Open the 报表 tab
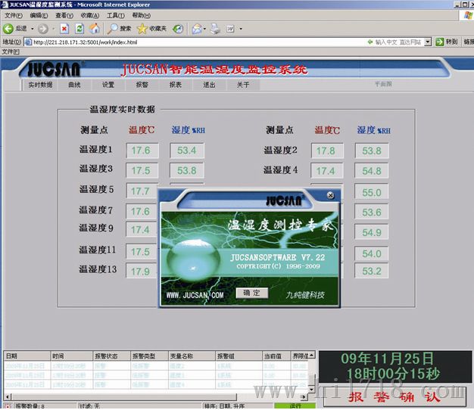The width and height of the screenshot is (474, 410). pos(176,85)
